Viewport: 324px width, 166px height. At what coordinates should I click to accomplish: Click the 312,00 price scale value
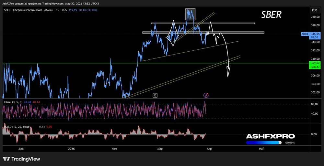point(315,50)
